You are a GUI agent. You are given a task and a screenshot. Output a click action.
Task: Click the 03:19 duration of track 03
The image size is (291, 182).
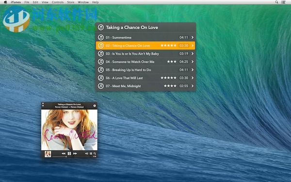pos(184,54)
